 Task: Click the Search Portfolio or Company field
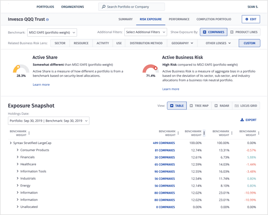pos(131,7)
